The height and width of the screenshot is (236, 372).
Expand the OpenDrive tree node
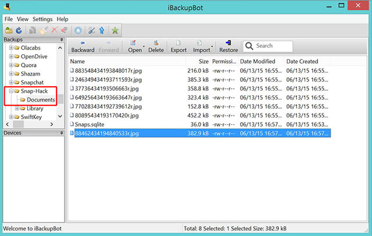[11, 56]
